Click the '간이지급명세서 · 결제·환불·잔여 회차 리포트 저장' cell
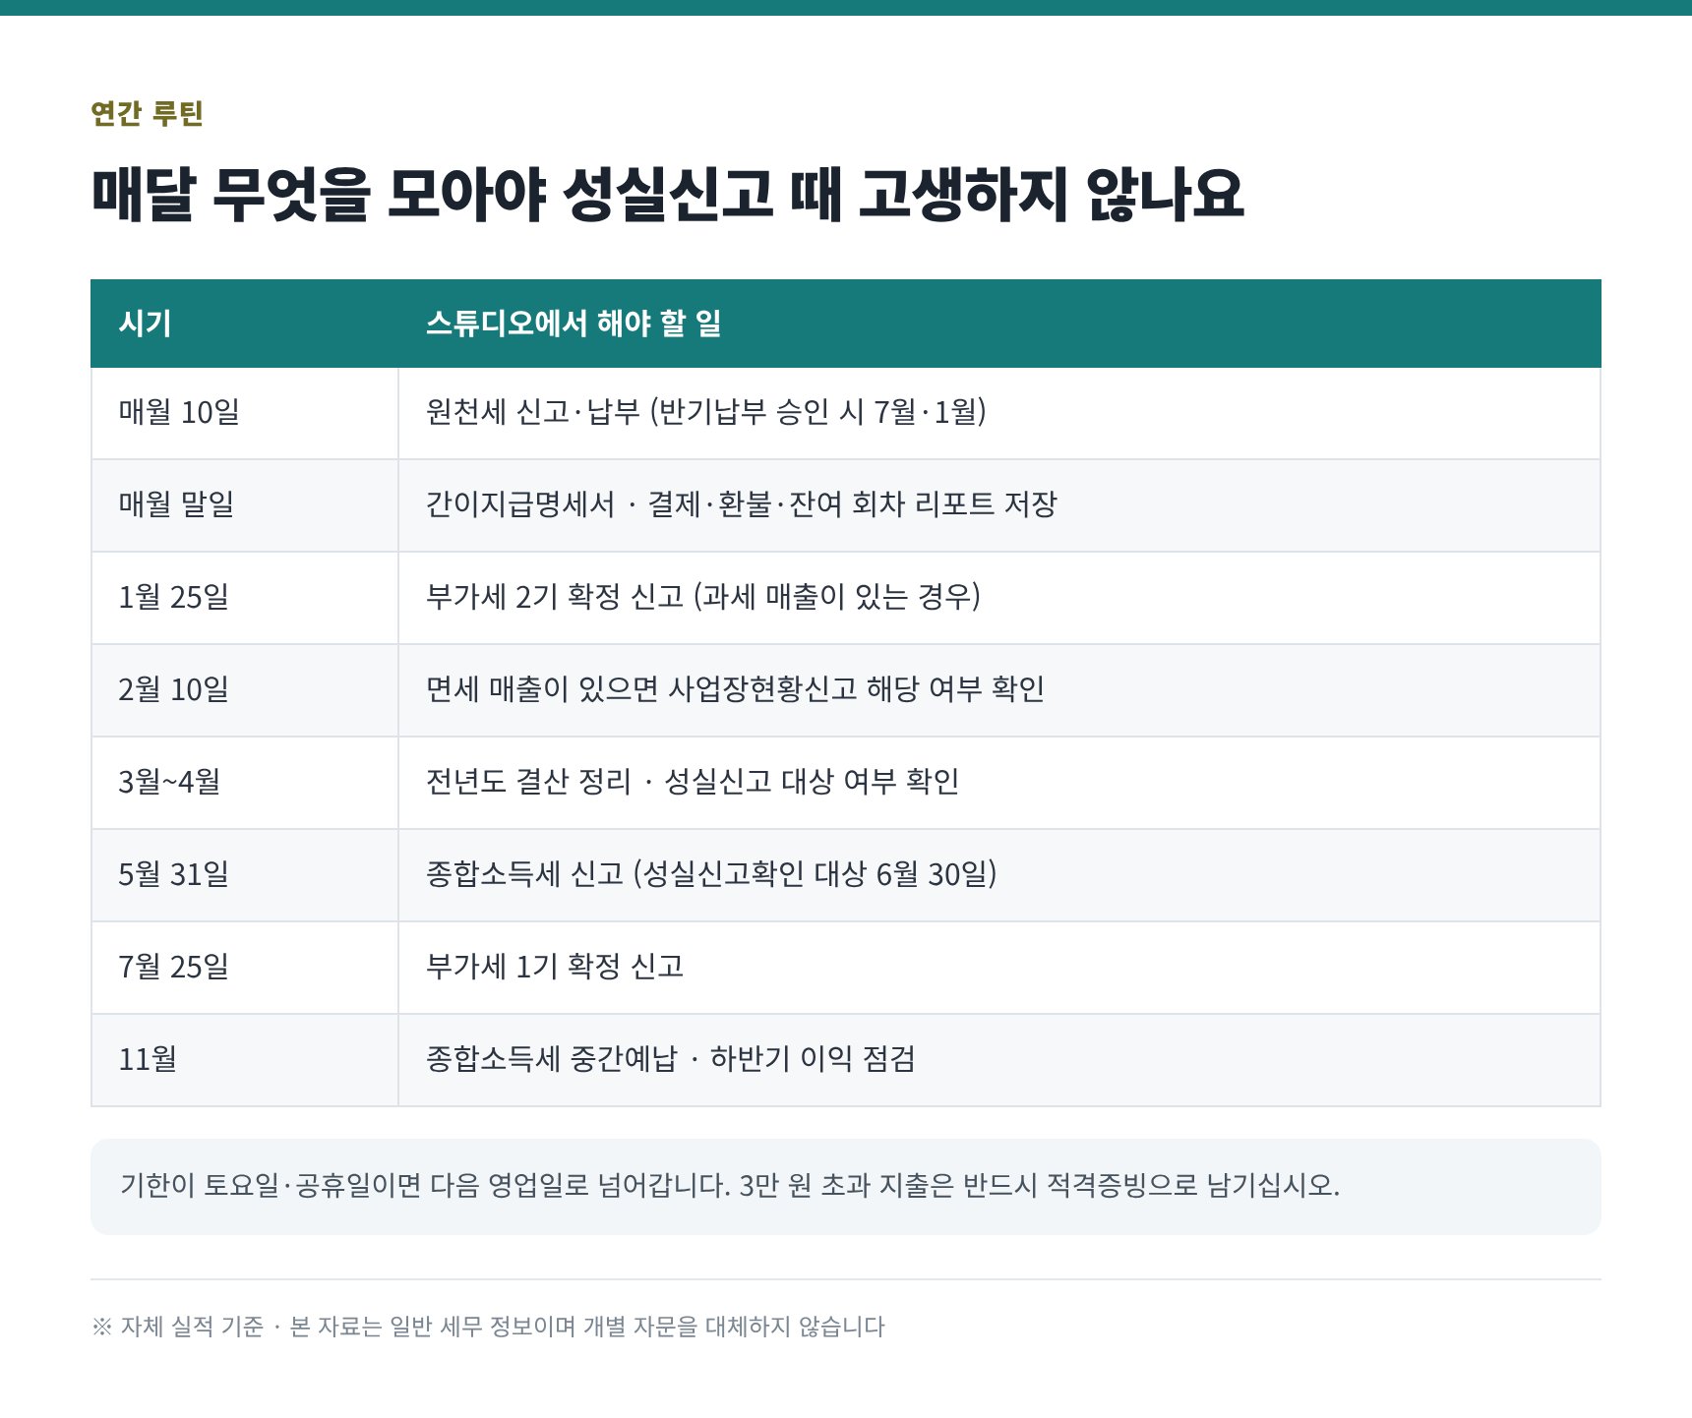The height and width of the screenshot is (1418, 1692). 999,505
